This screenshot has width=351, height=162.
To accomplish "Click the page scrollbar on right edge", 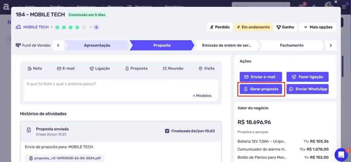I will coord(342,66).
